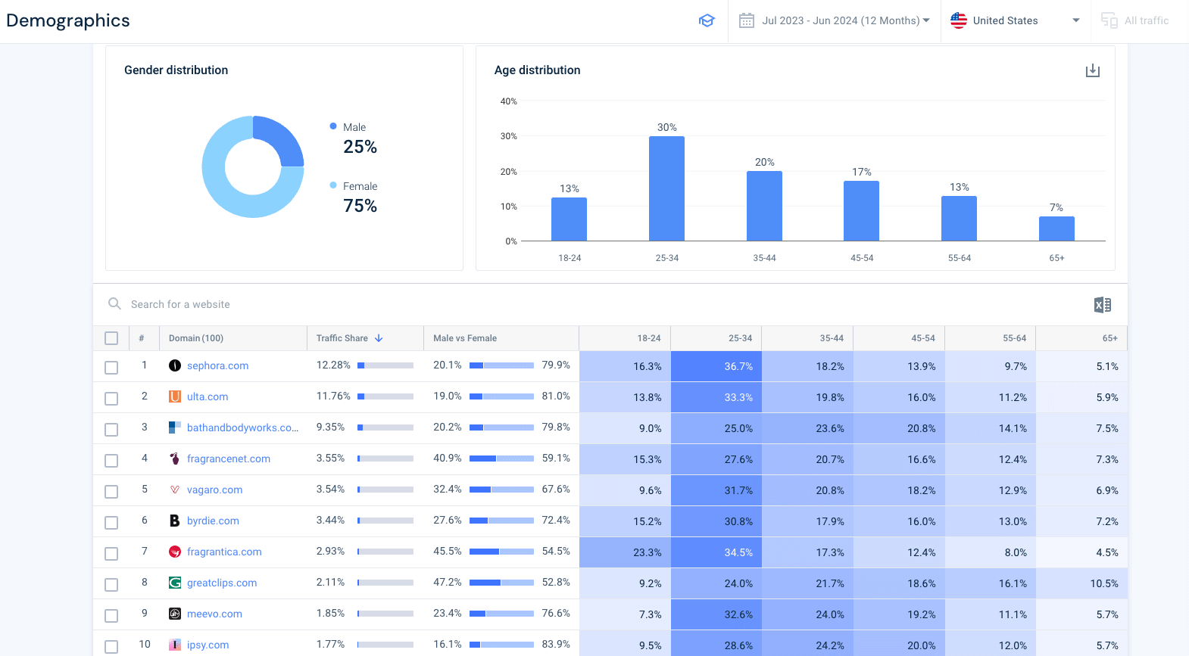Click the Search for a website field
This screenshot has width=1189, height=656.
click(180, 304)
